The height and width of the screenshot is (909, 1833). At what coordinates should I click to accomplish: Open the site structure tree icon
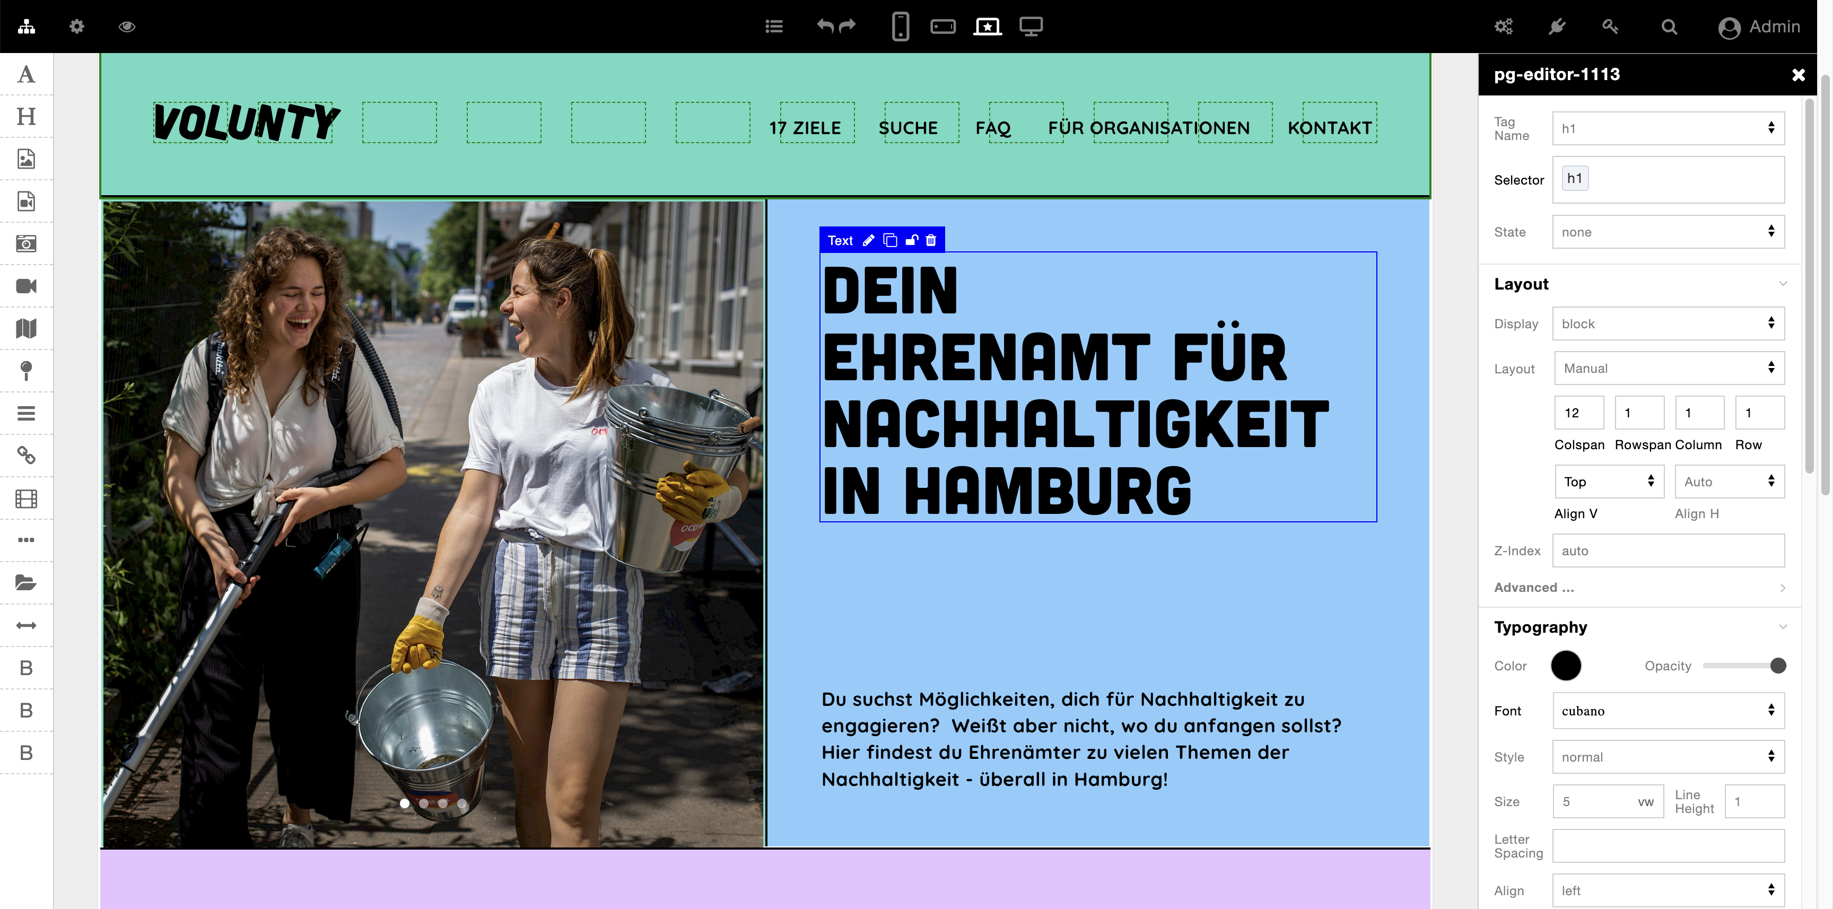pyautogui.click(x=27, y=27)
